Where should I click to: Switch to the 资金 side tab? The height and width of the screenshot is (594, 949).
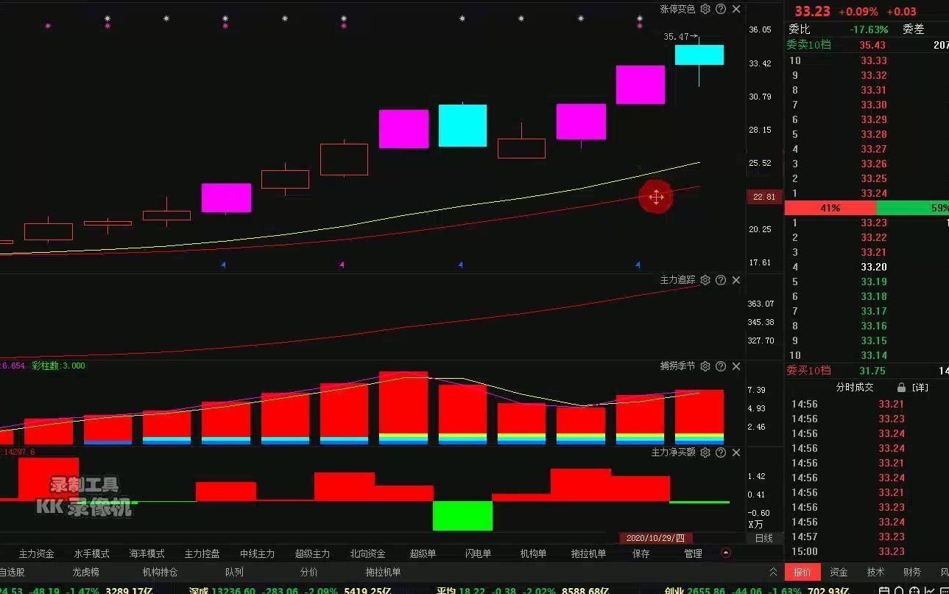(839, 572)
